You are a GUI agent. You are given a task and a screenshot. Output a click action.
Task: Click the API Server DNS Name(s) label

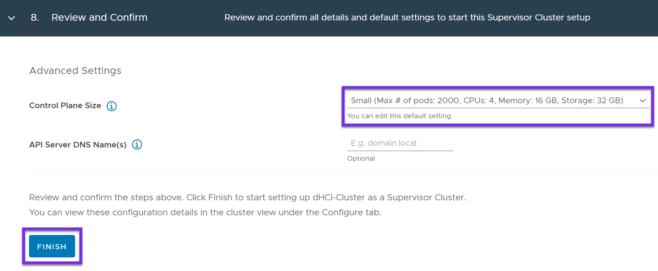click(78, 145)
